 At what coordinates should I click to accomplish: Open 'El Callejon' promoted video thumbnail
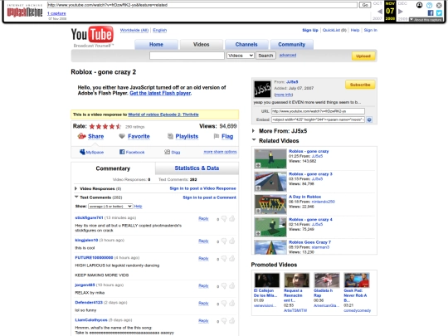click(x=267, y=280)
